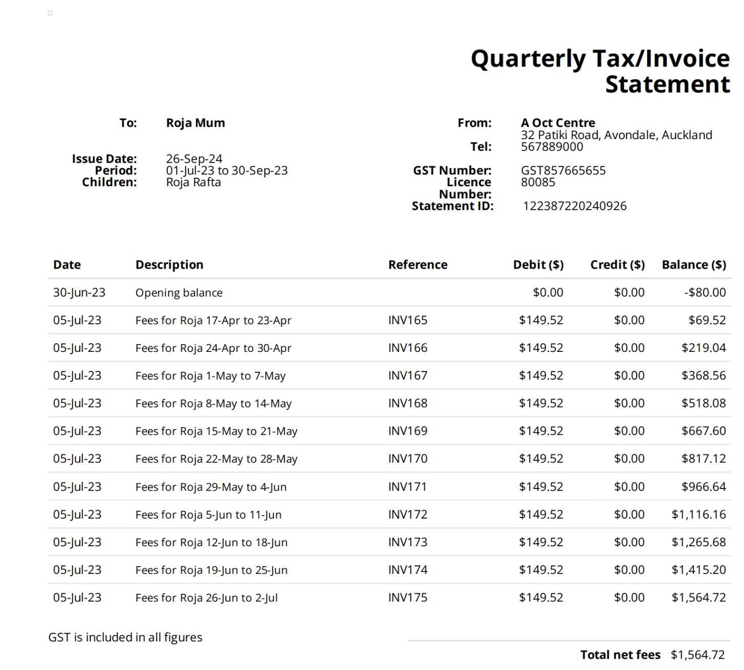The height and width of the screenshot is (670, 744).
Task: Click child name Roja Rafta
Action: click(193, 182)
